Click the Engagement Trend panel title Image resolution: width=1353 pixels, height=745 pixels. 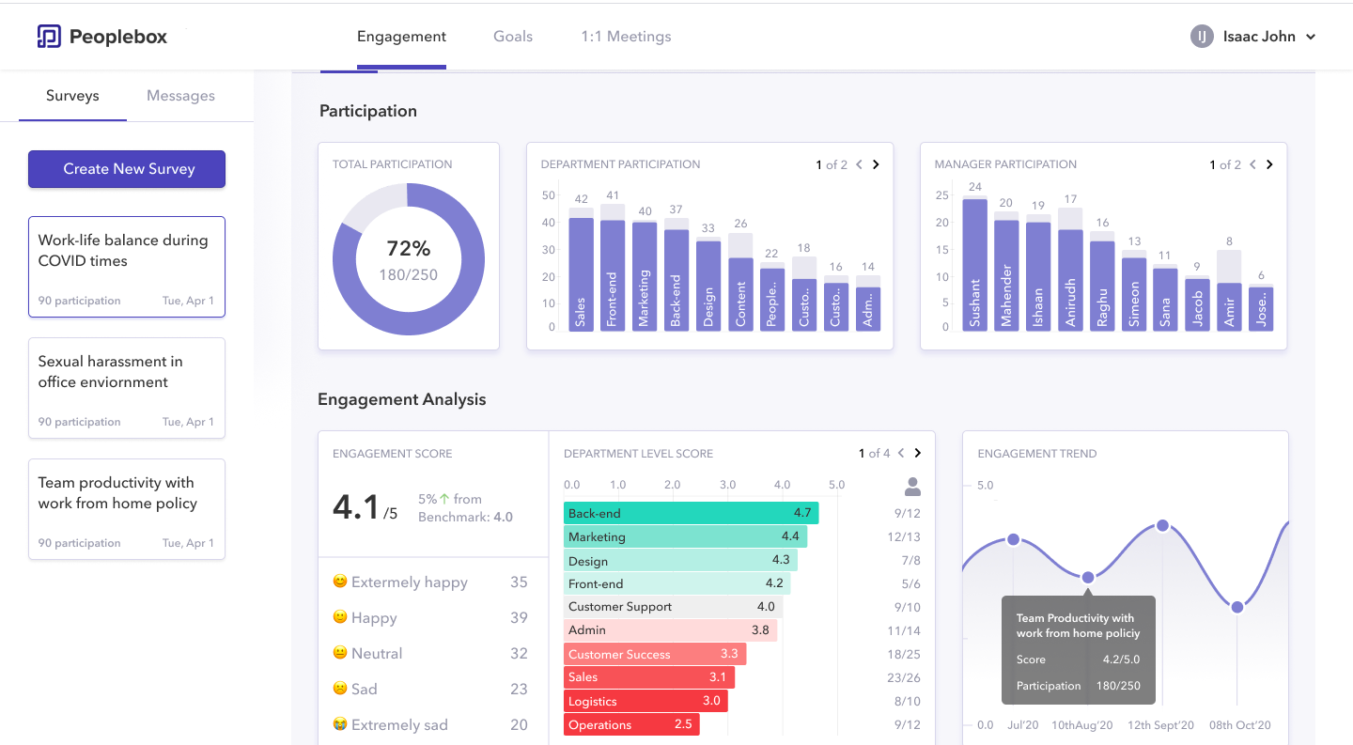click(x=1037, y=454)
